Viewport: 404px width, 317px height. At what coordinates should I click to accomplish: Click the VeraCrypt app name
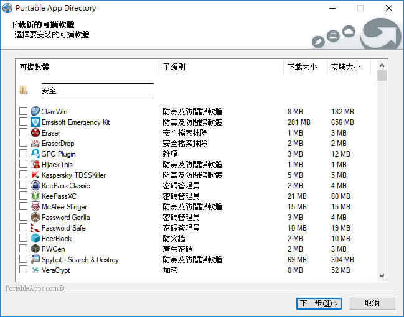click(55, 270)
